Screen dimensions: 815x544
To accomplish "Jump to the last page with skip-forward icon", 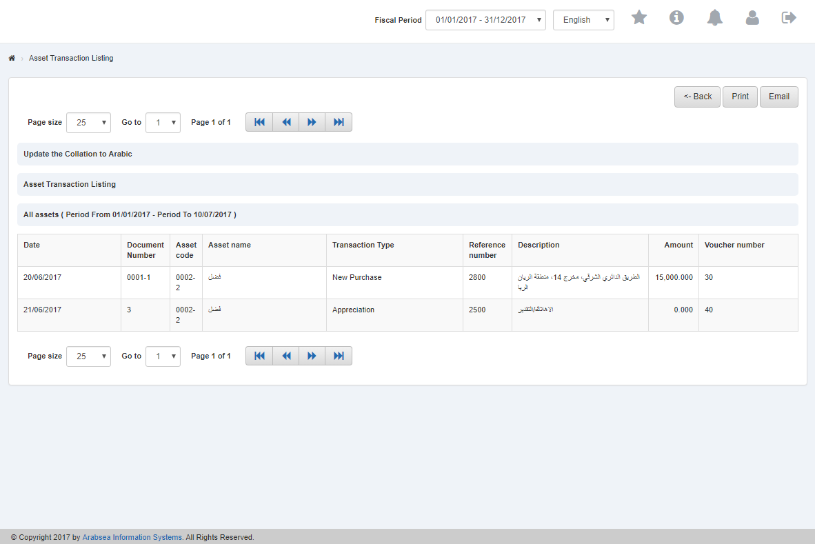I will click(x=338, y=121).
